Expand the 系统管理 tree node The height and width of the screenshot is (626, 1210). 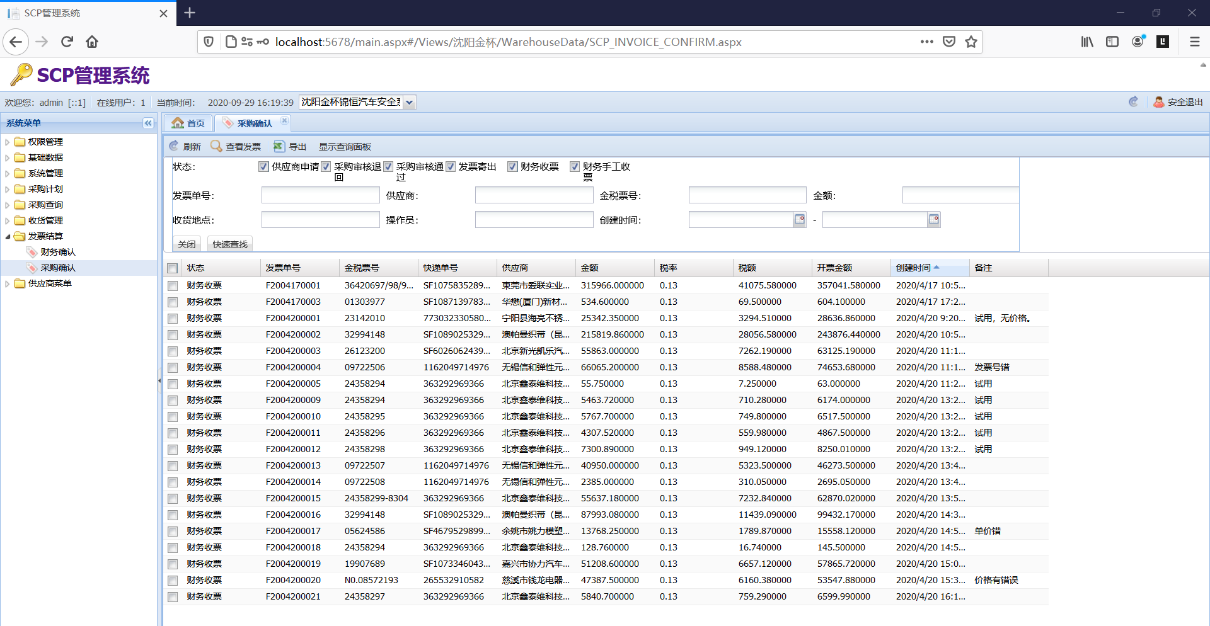(x=8, y=173)
